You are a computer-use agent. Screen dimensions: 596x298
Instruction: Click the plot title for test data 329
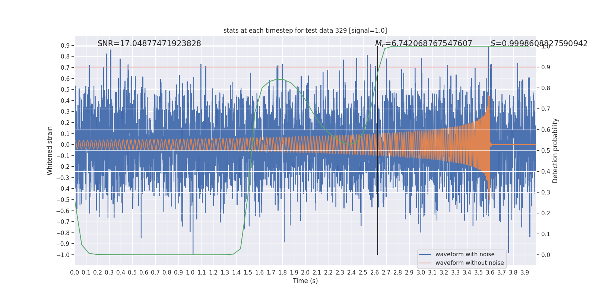(x=305, y=31)
